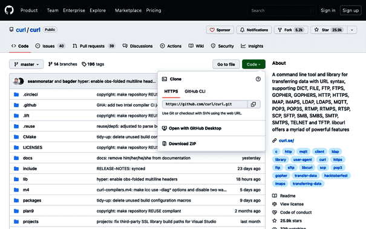This screenshot has width=366, height=229.
Task: Expand the master branch selector
Action: click(27, 64)
